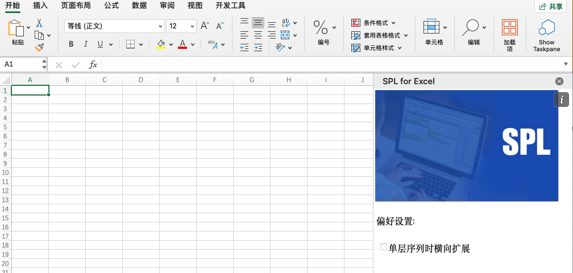
Task: Toggle italic formatting
Action: pos(85,44)
